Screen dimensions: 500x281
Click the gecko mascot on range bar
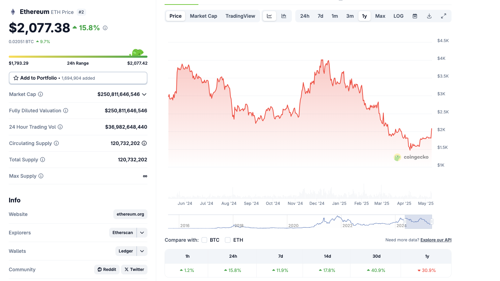tap(137, 53)
